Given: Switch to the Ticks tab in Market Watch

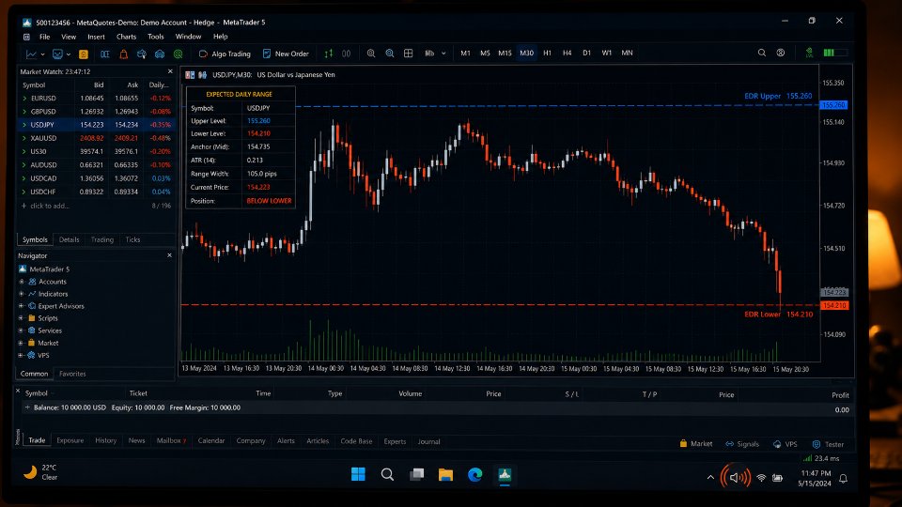Looking at the screenshot, I should [132, 239].
